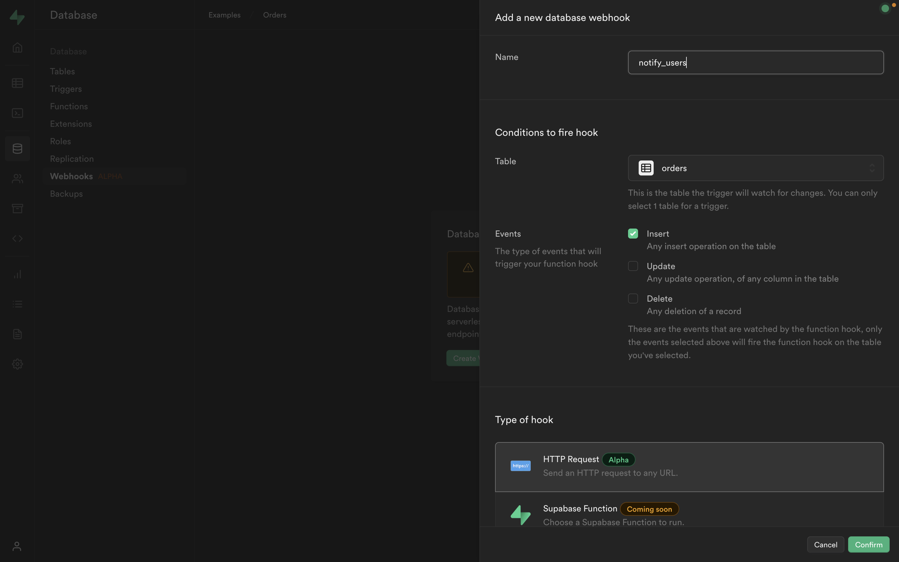Go to Orders breadcrumb
Viewport: 899px width, 562px height.
pos(274,15)
